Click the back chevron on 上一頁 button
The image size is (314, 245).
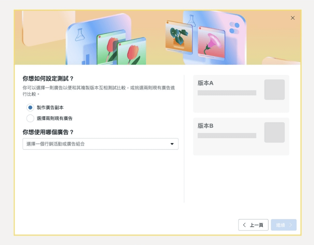244,225
